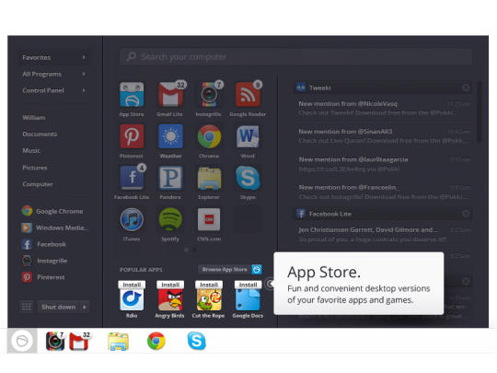Open Gmail Lite with 32 unread
497x373 pixels.
[x=171, y=94]
